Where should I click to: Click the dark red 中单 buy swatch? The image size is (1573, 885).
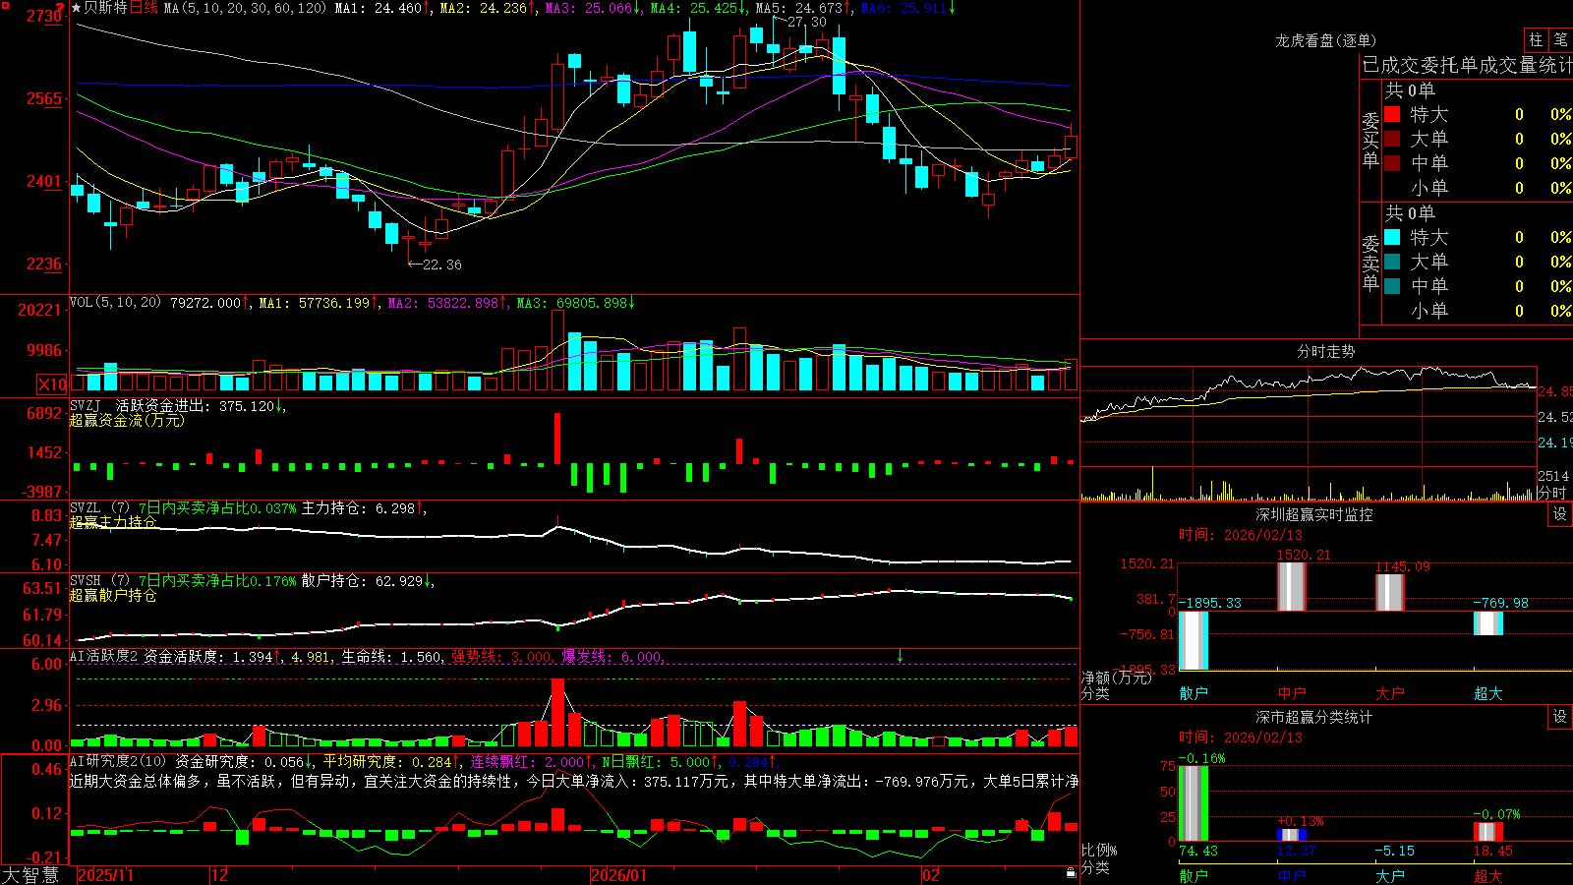pos(1392,163)
